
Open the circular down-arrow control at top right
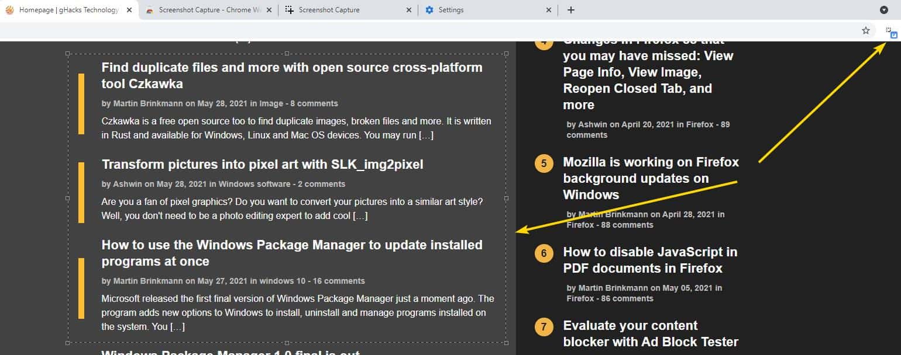[883, 9]
